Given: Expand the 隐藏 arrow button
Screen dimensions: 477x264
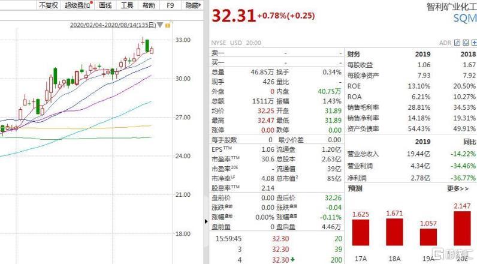Looking at the screenshot, I should coord(194,5).
